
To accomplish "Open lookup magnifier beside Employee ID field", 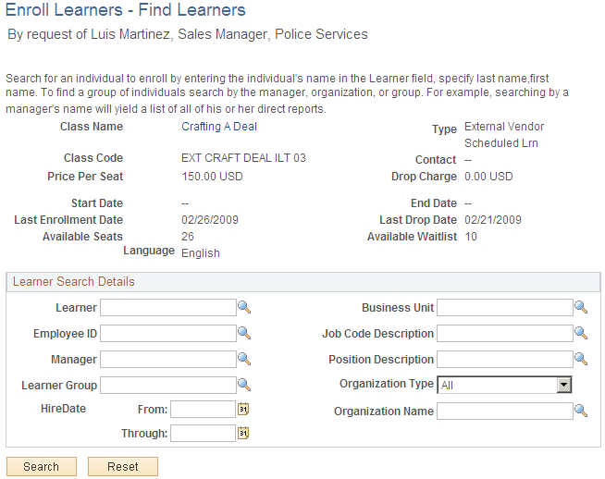I will click(244, 333).
